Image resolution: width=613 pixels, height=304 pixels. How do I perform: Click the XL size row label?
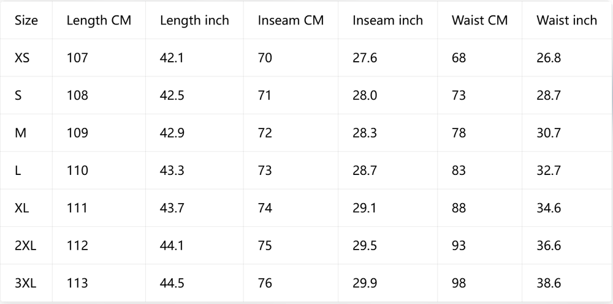[26, 208]
